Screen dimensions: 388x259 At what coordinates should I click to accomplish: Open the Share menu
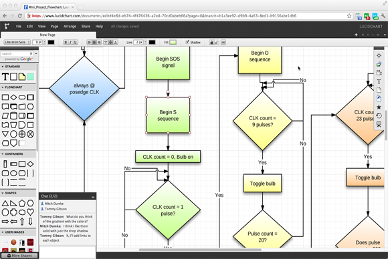coord(86,26)
